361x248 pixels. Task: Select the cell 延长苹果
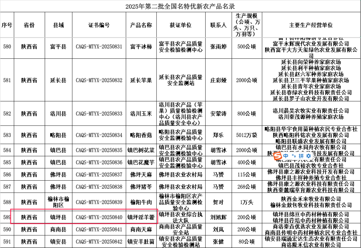(141, 80)
